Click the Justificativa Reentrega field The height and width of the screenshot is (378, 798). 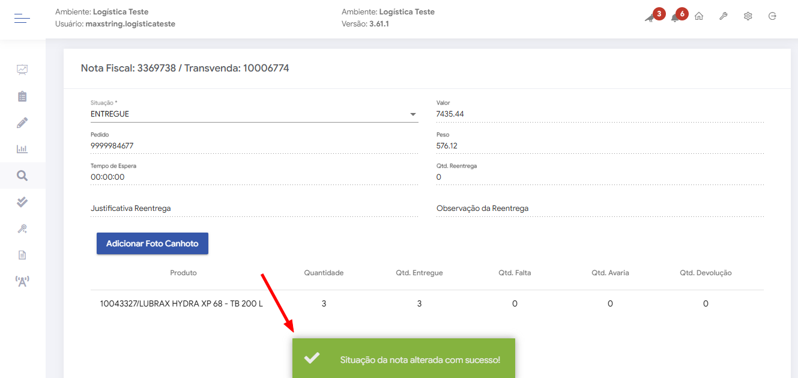click(254, 209)
